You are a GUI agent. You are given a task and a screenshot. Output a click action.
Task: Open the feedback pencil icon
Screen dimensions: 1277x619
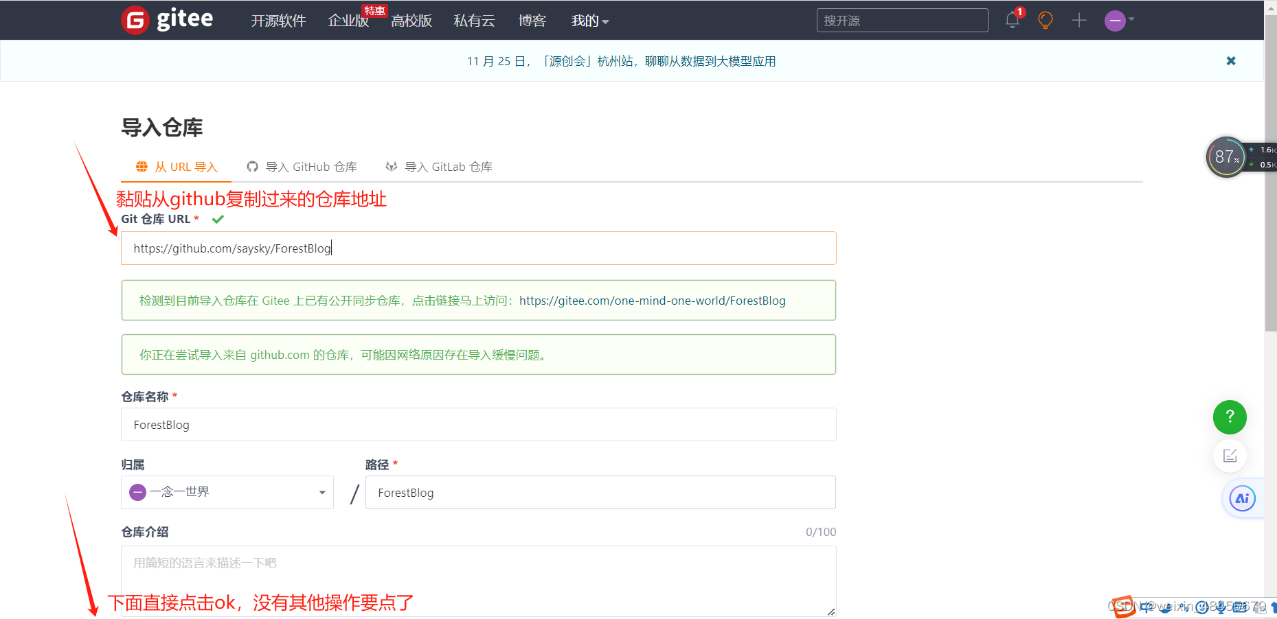point(1230,456)
